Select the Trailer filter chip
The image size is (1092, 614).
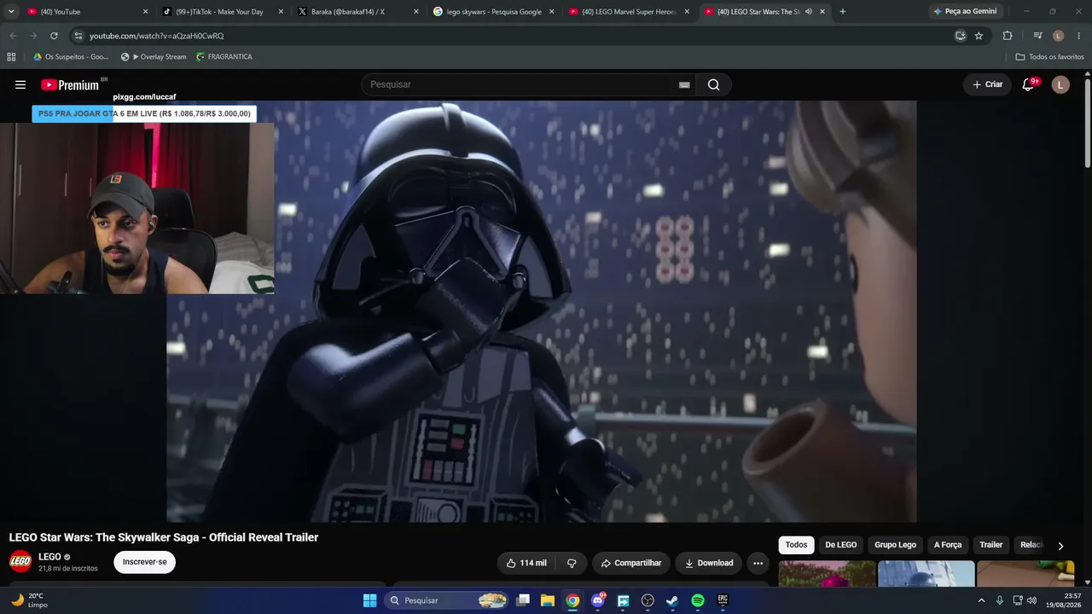991,545
